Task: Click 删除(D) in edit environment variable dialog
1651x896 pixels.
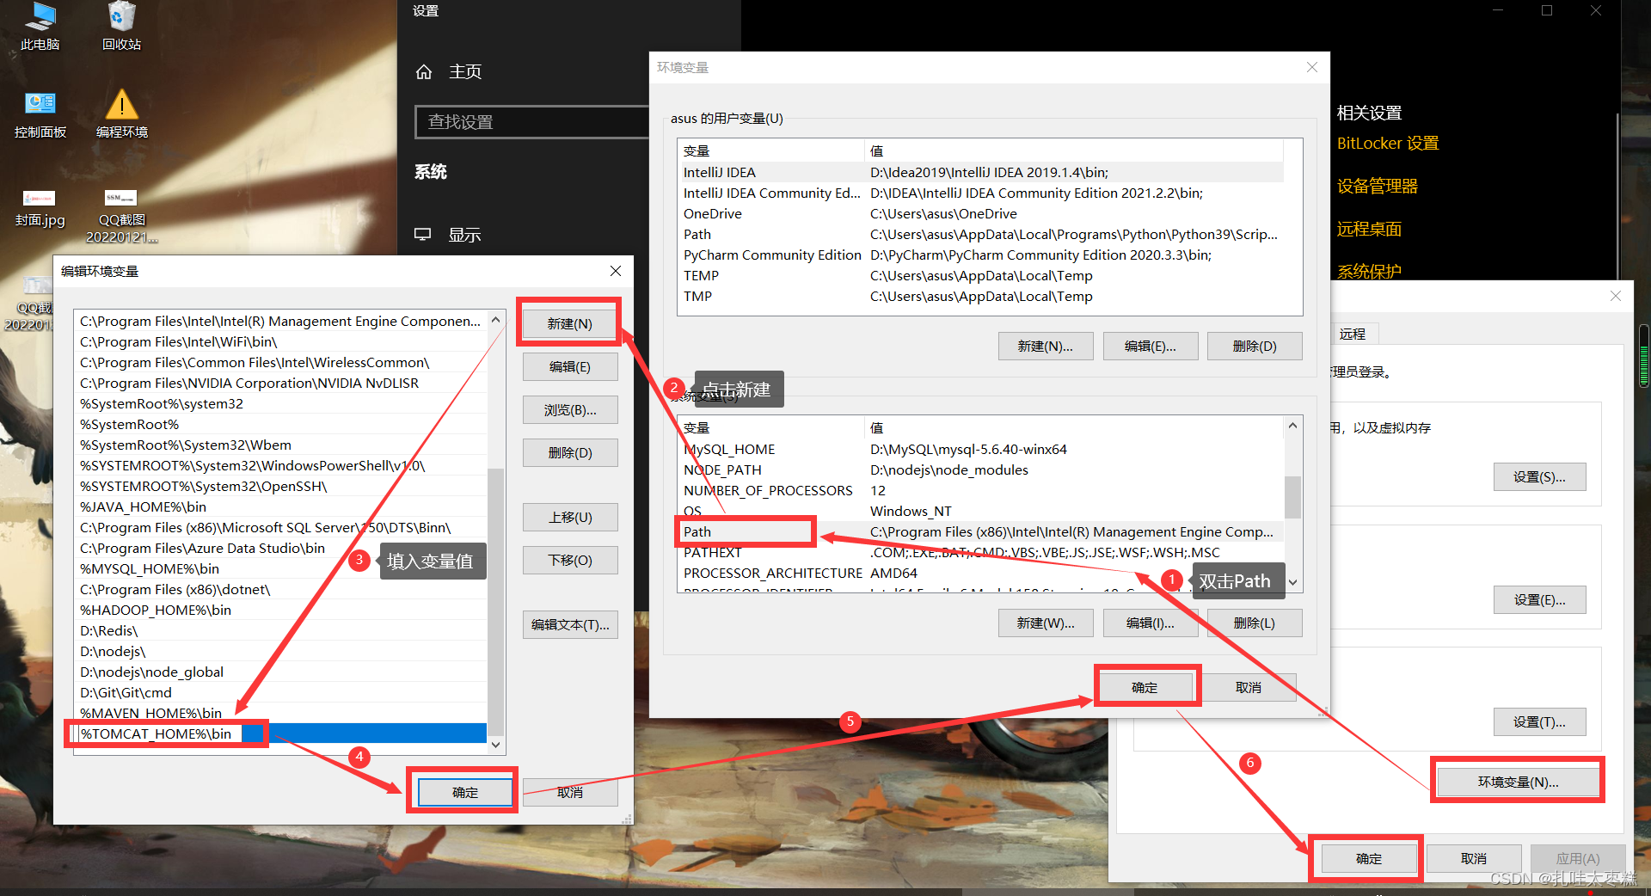Action: pos(569,453)
